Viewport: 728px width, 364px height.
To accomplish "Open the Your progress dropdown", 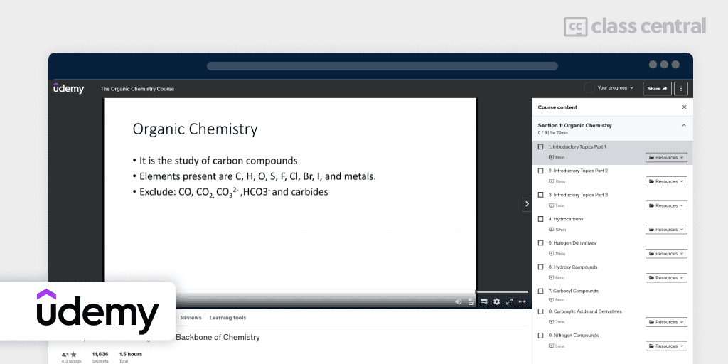I will coord(615,87).
